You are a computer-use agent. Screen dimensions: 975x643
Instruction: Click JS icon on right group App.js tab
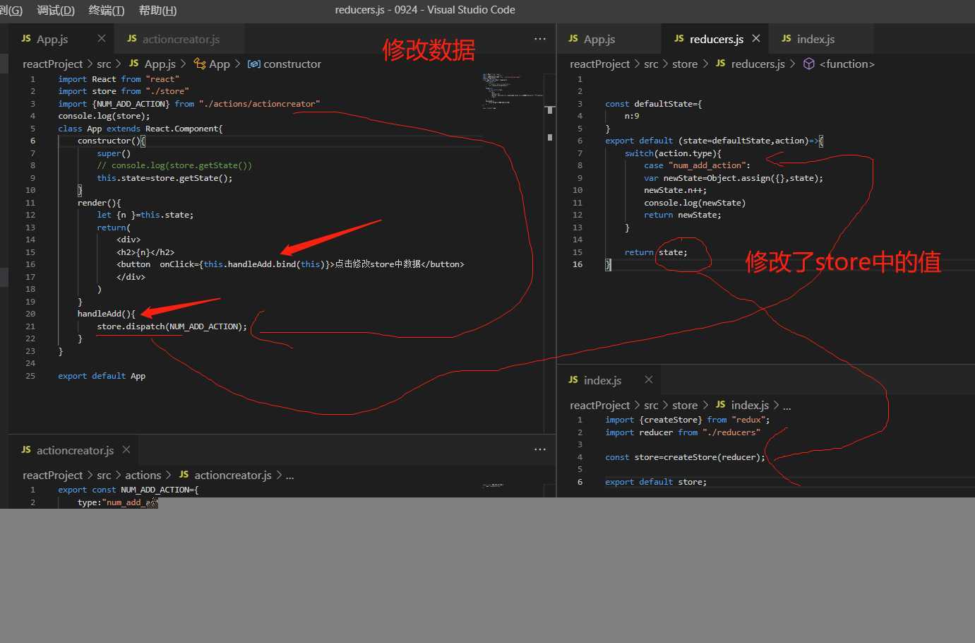click(x=573, y=39)
